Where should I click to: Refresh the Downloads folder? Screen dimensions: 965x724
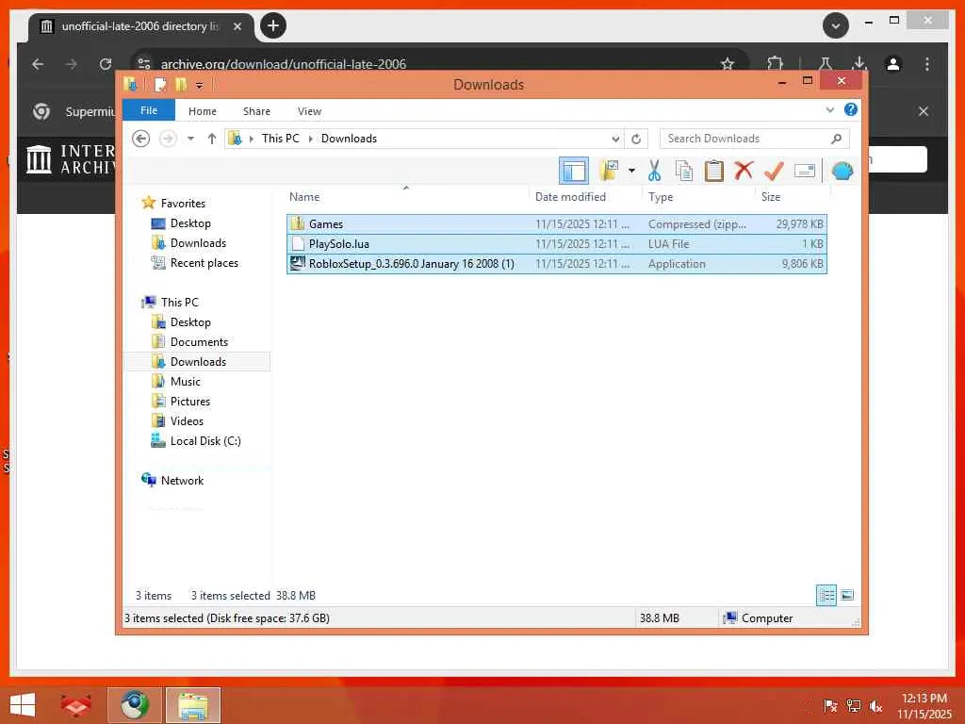[636, 140]
